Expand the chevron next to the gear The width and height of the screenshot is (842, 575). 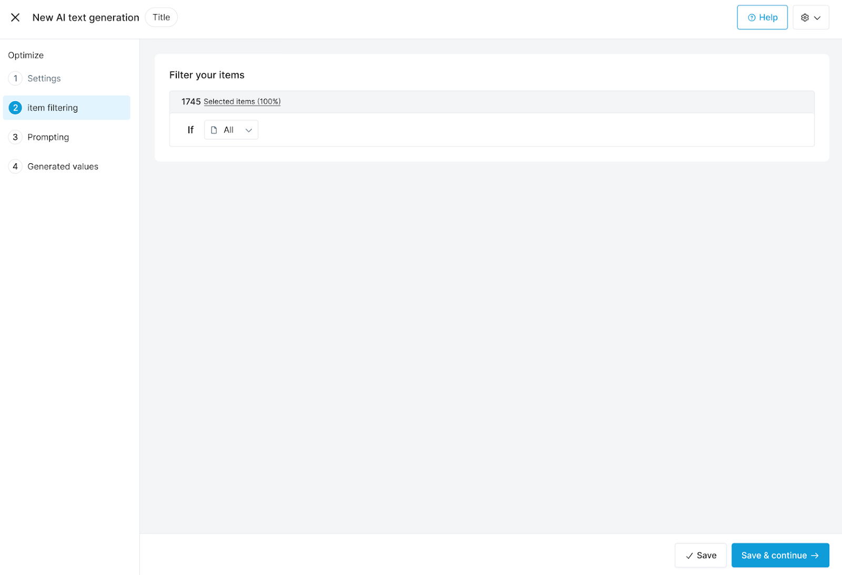point(817,18)
